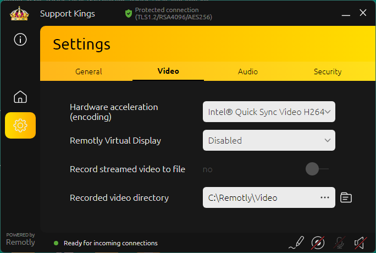
Task: Toggle the crossed-out eye screen visibility
Action: tap(318, 242)
